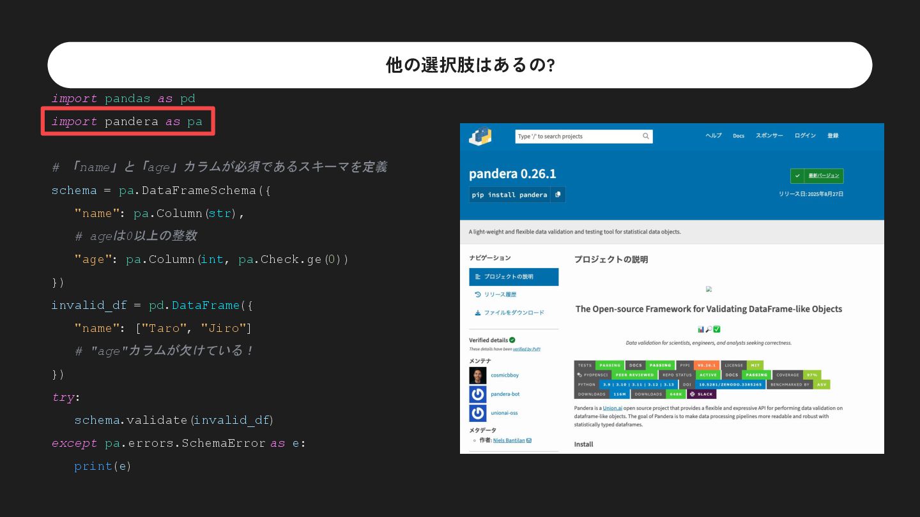Click the email icon next to Niels Bantilan
Viewport: 920px width, 517px height.
529,440
